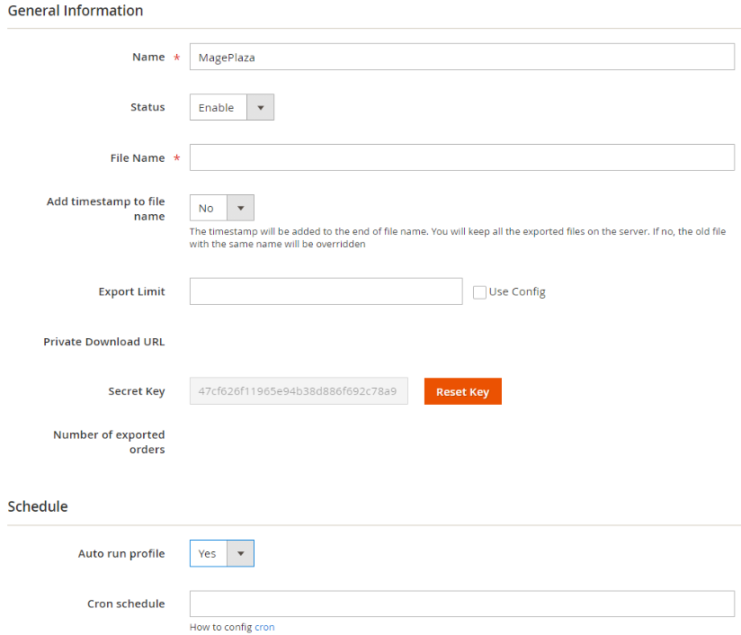Screen dimensions: 741x635
Task: Click the Private Download URL label
Action: pos(103,342)
